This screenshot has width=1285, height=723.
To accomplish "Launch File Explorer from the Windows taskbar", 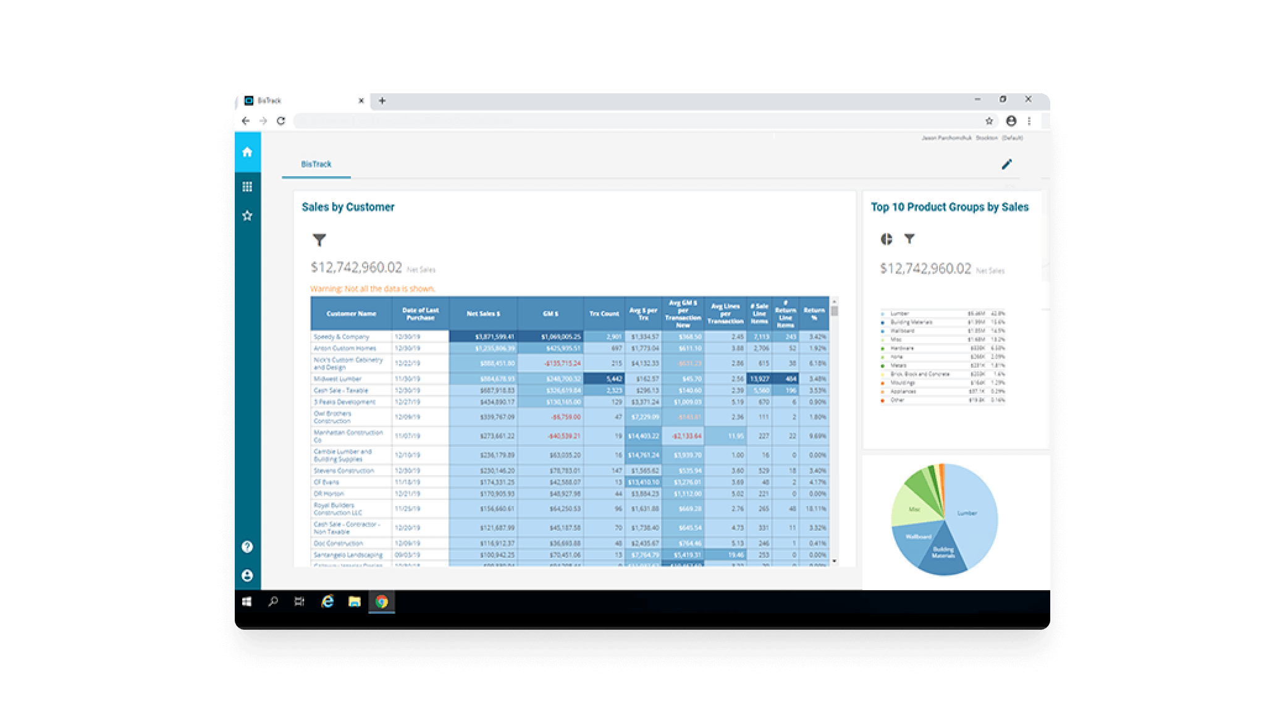I will (x=354, y=602).
